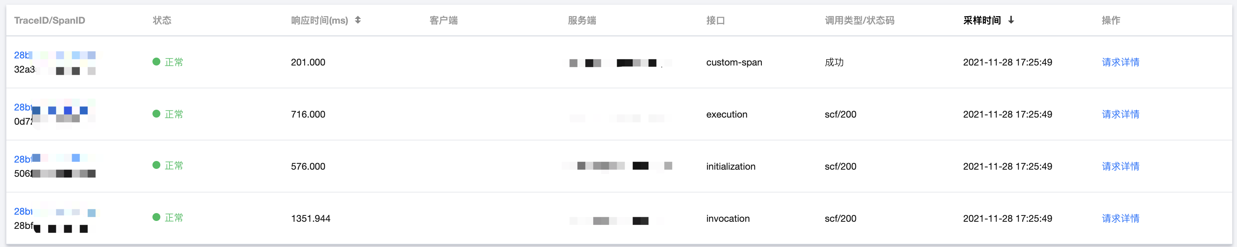Open the TraceID link in execution row
The height and width of the screenshot is (247, 1237).
pos(54,107)
